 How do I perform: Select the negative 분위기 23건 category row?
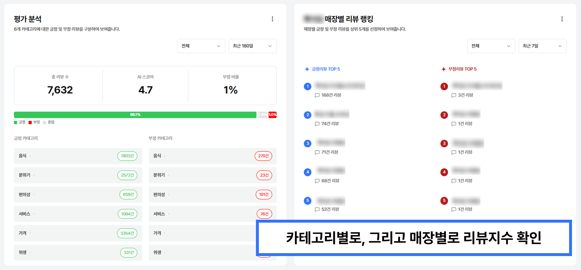tap(213, 175)
